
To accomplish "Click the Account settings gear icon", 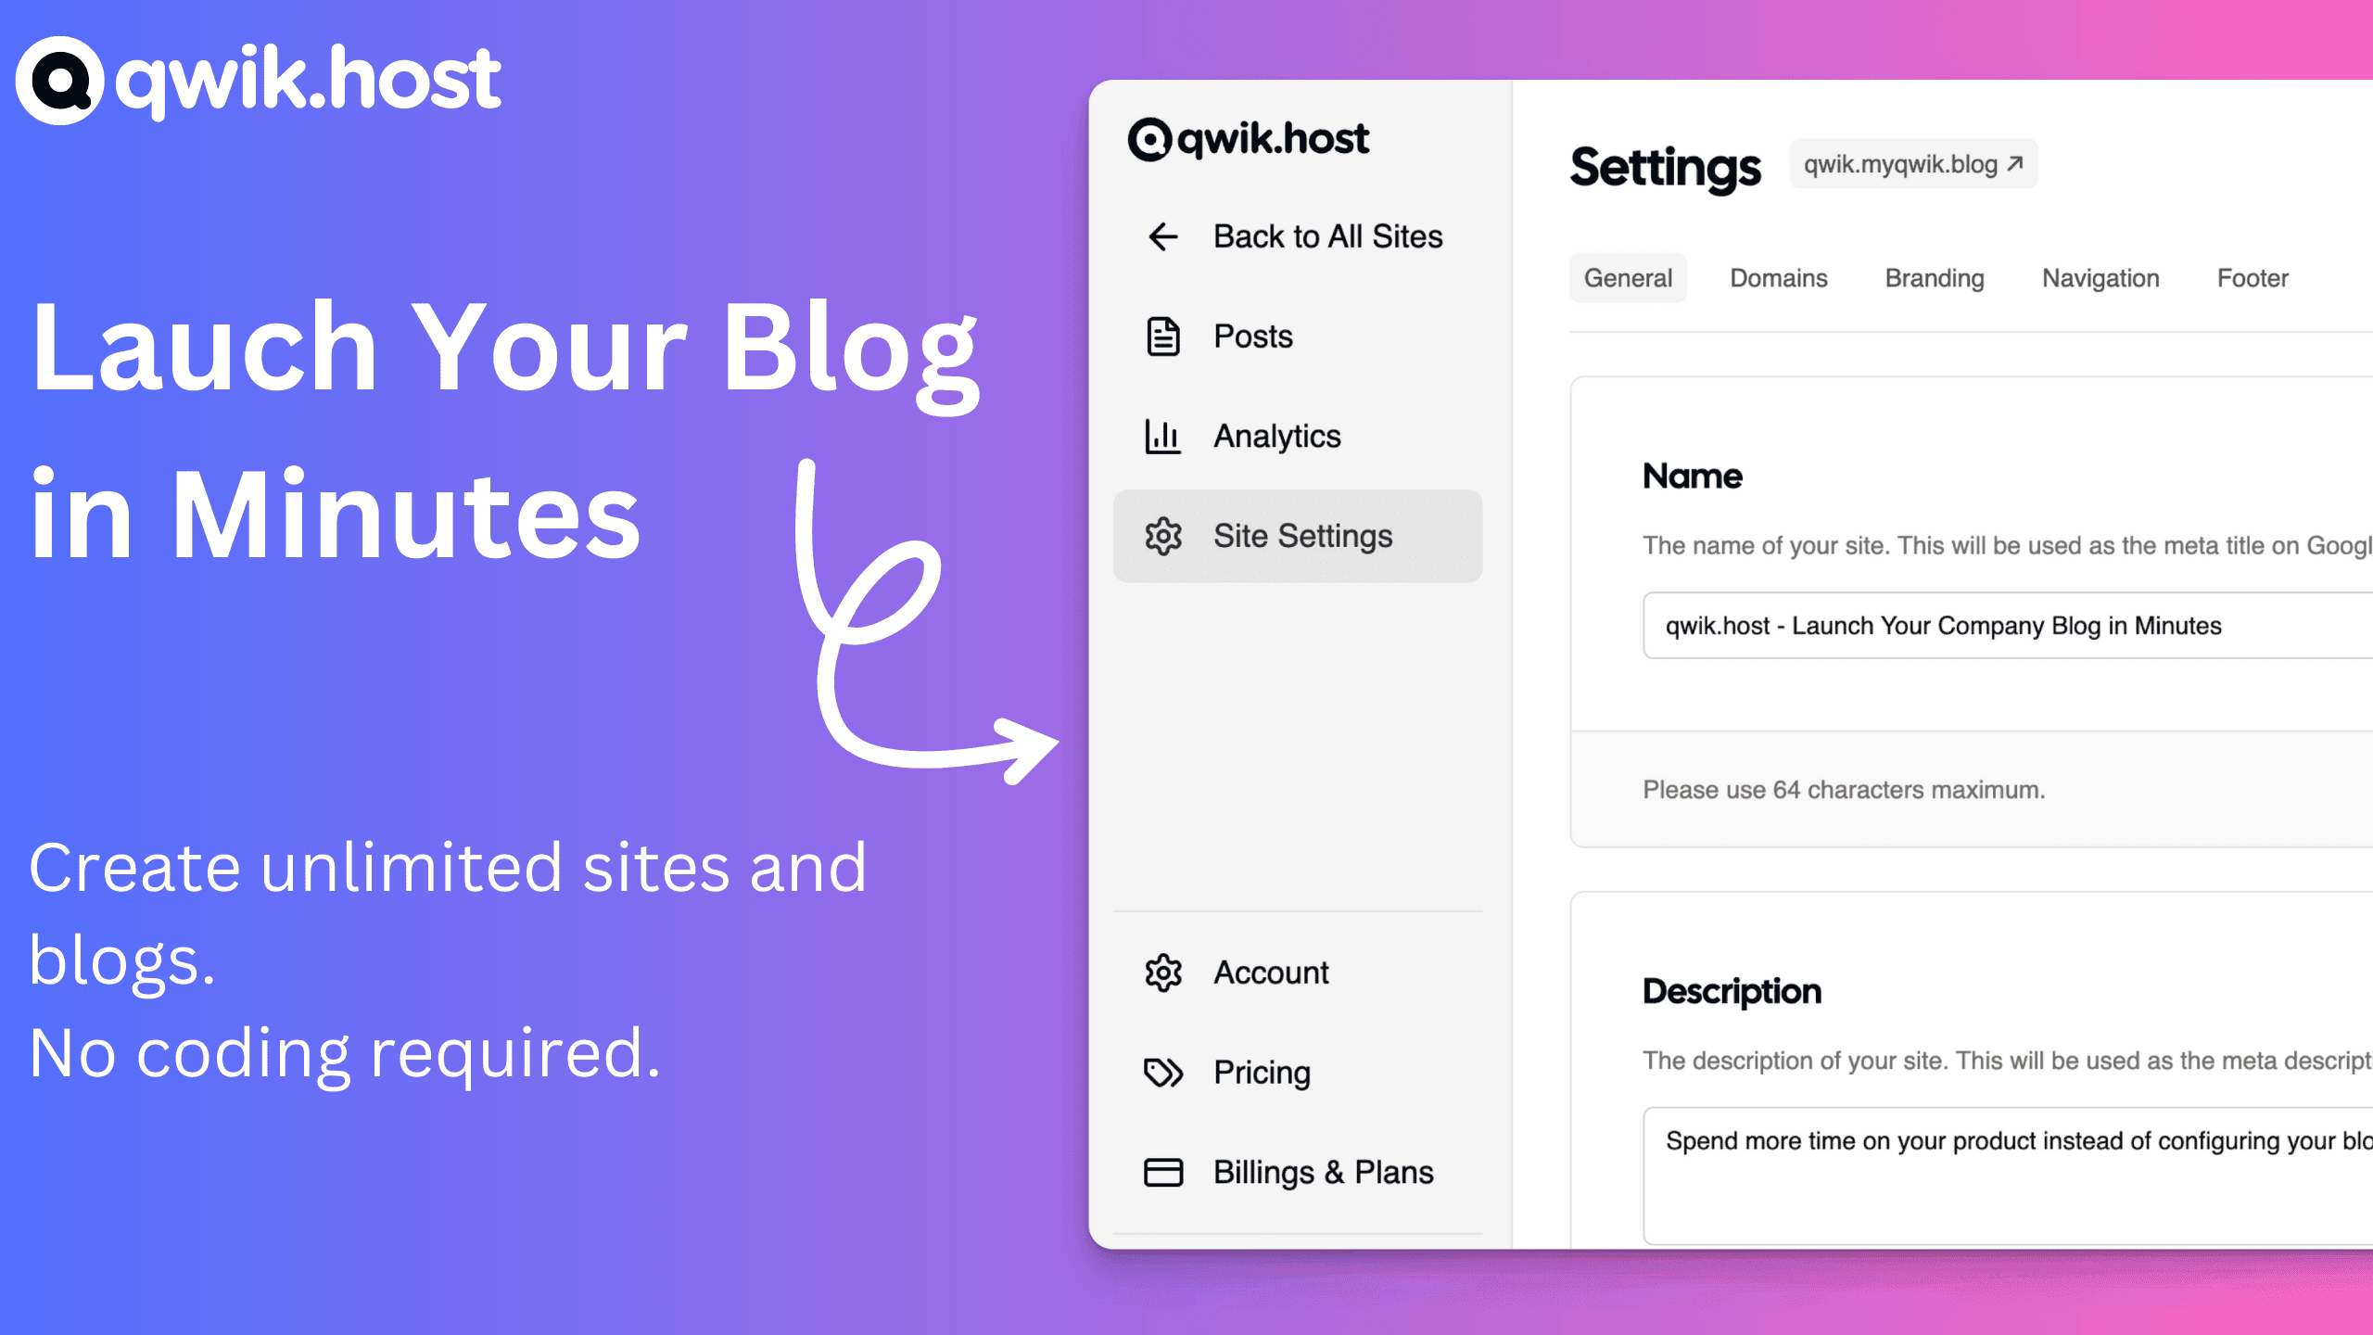I will [x=1162, y=973].
